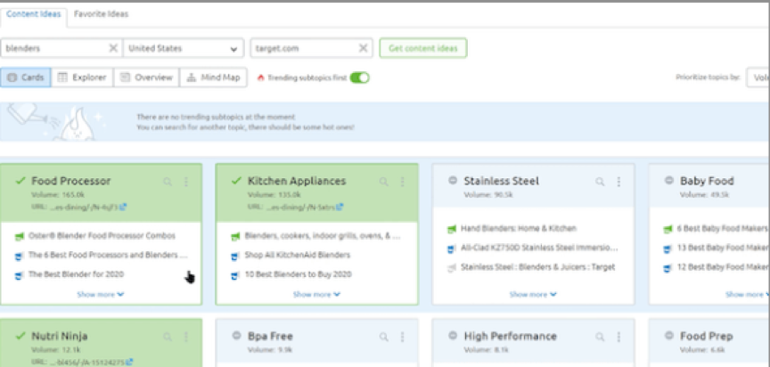Click the Baby Food card title

[x=707, y=181]
